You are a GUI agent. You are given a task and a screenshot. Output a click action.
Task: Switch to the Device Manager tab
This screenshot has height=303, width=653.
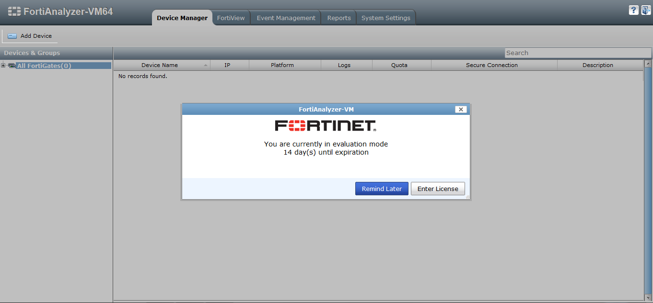pyautogui.click(x=182, y=18)
